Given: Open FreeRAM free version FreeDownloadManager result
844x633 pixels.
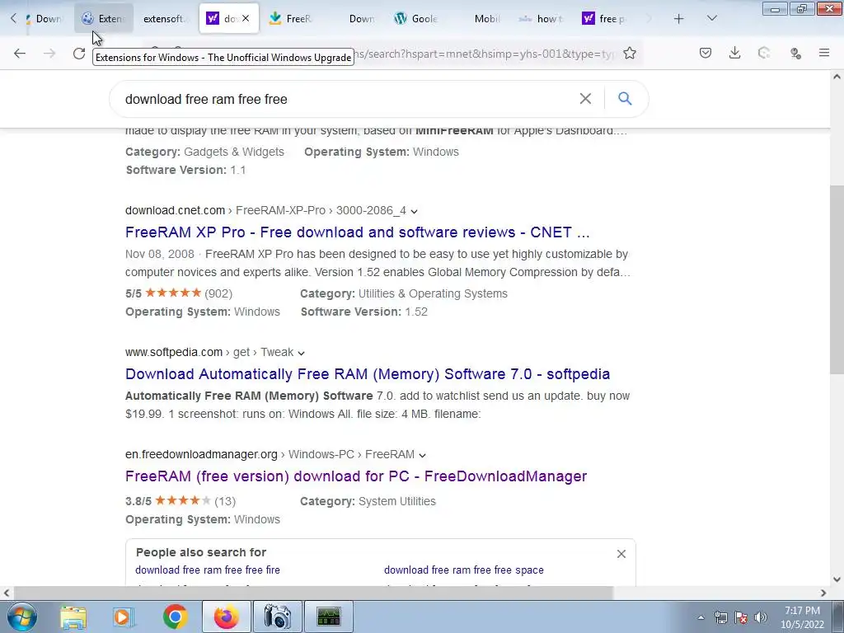Looking at the screenshot, I should coord(356,476).
